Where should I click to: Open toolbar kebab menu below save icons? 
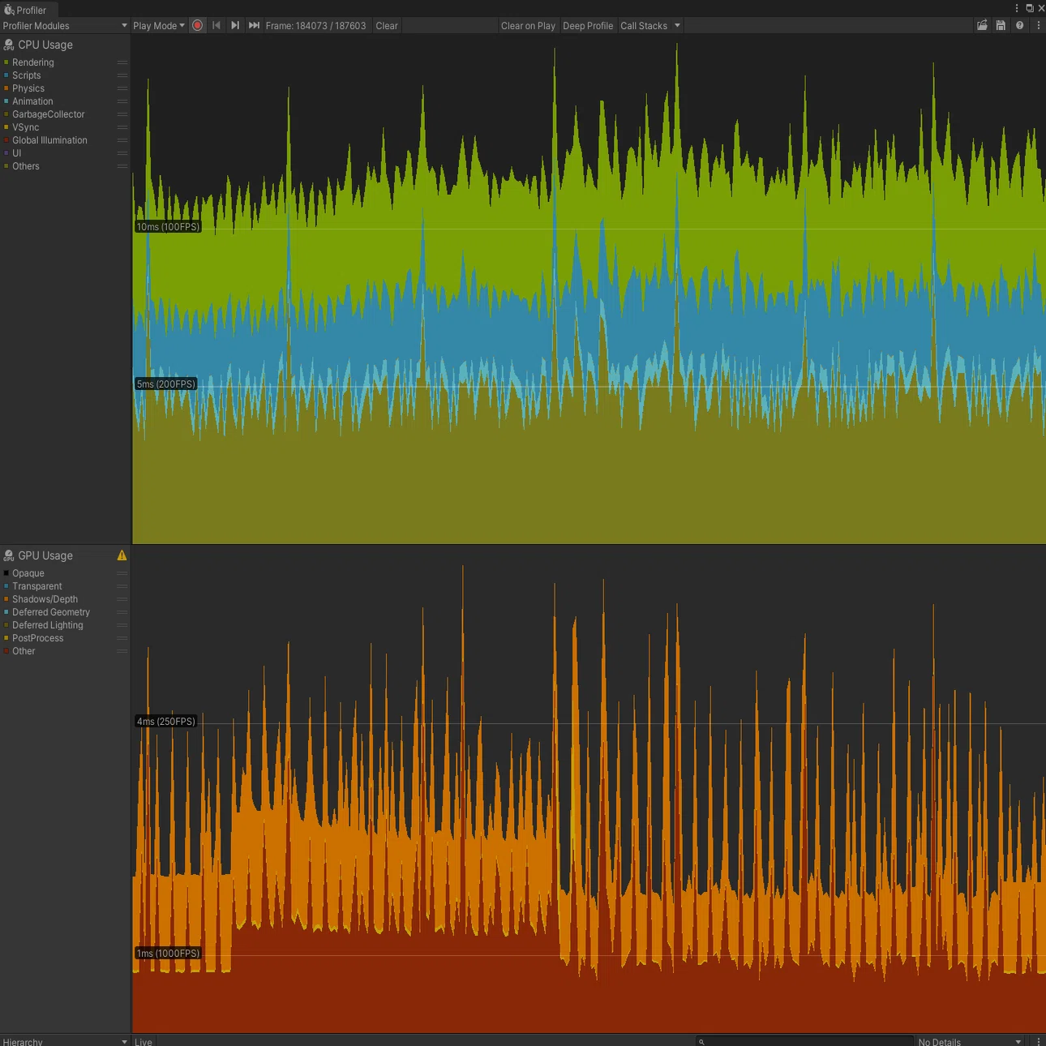click(x=1039, y=25)
